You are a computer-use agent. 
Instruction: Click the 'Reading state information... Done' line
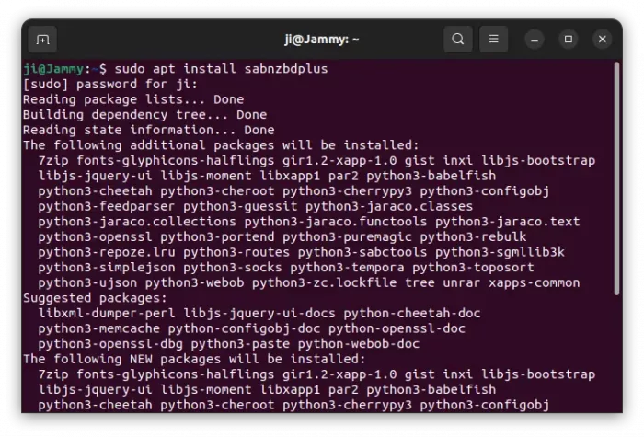pyautogui.click(x=148, y=130)
